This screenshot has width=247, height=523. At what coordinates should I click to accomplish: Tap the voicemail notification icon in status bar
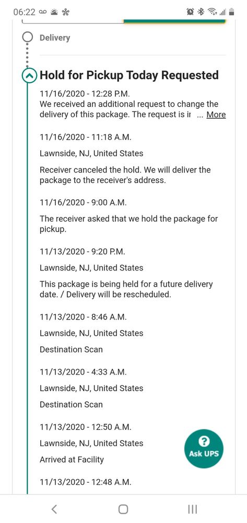click(42, 12)
